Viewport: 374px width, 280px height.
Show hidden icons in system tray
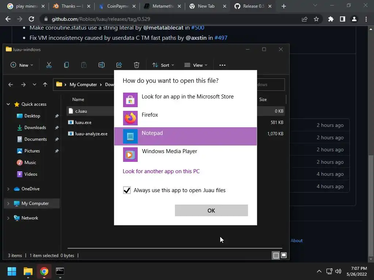[319, 271]
